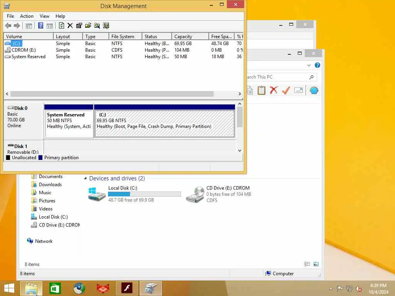Click the disk settings list toolbar icon
The height and width of the screenshot is (296, 395).
click(106, 25)
